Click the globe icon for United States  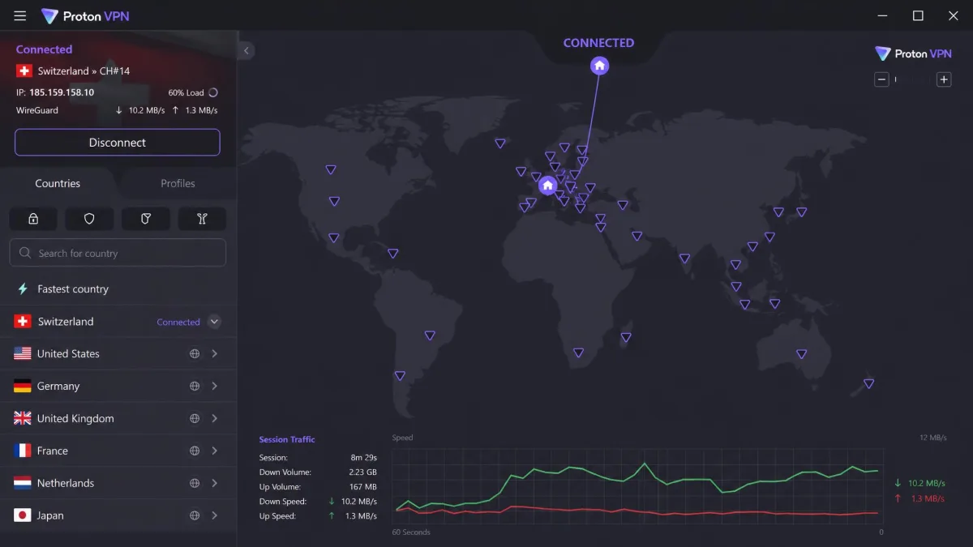tap(195, 354)
